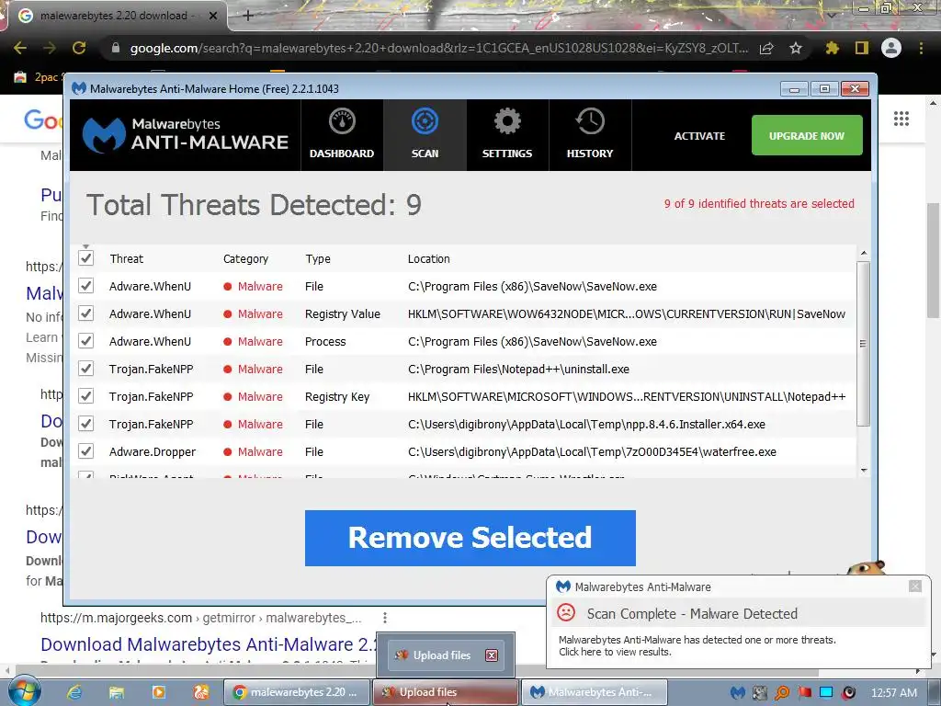
Task: Switch to the Scan tab
Action: click(425, 135)
